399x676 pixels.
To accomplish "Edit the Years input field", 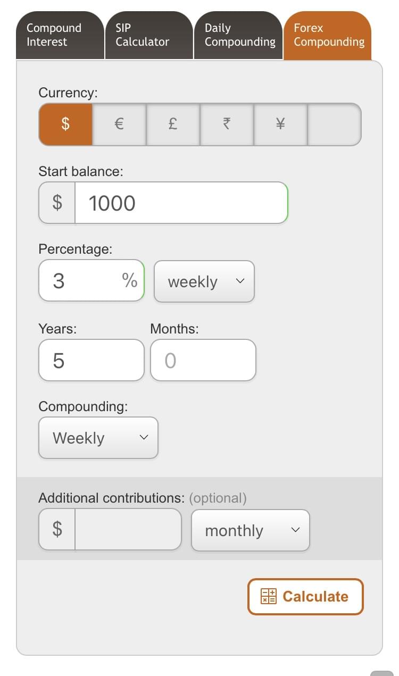I will tap(91, 361).
